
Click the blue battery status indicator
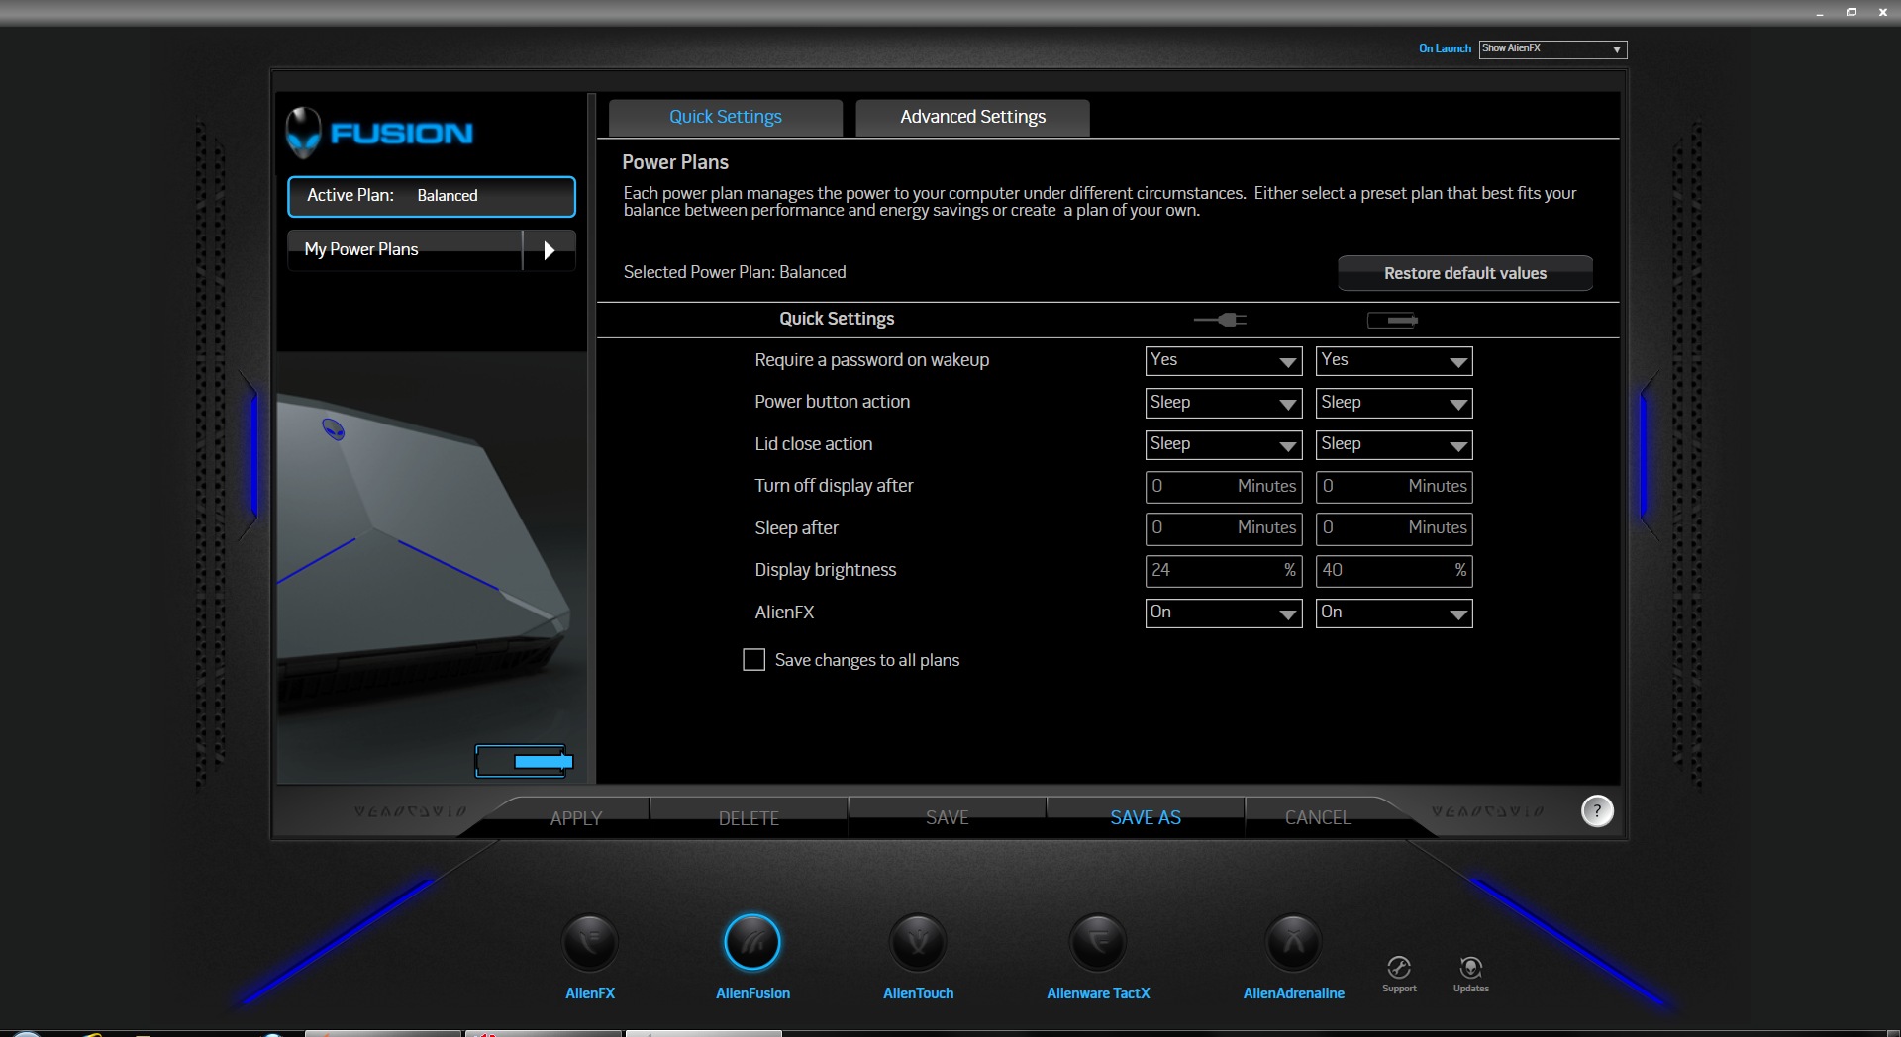524,761
